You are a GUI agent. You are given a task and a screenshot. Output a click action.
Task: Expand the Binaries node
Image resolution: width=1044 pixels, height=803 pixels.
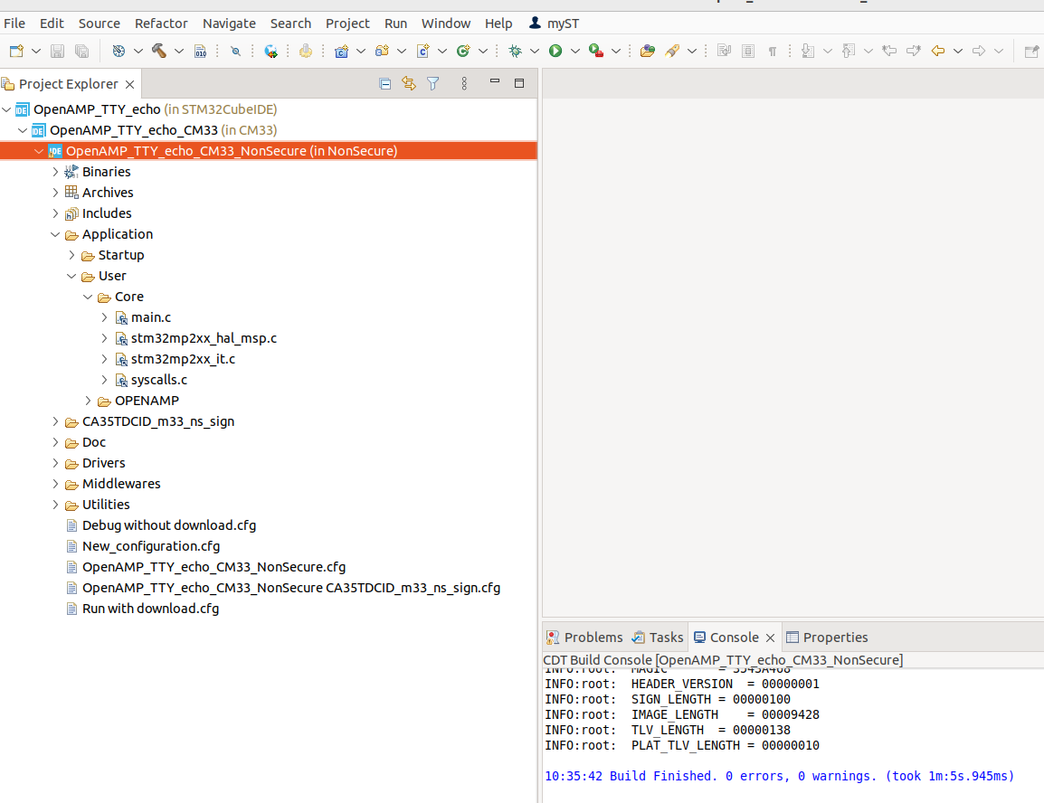coord(55,172)
